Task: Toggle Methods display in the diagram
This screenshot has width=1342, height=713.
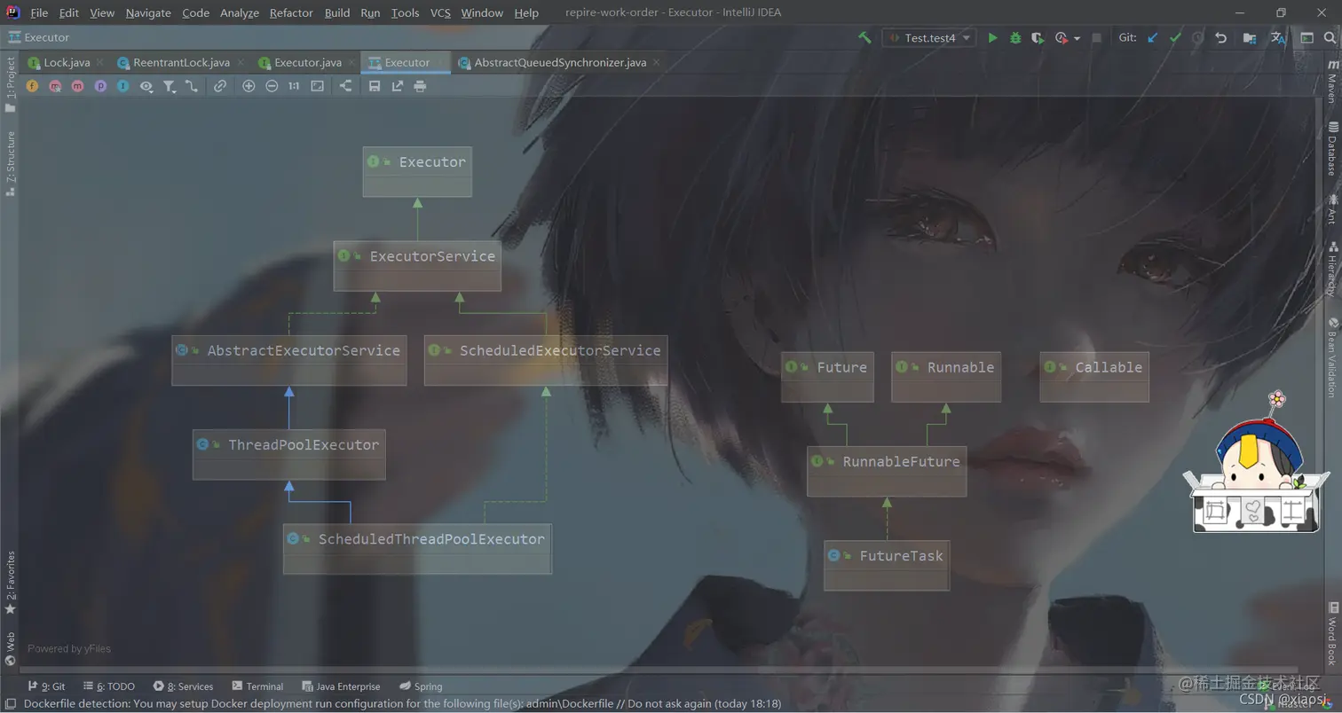Action: click(77, 86)
